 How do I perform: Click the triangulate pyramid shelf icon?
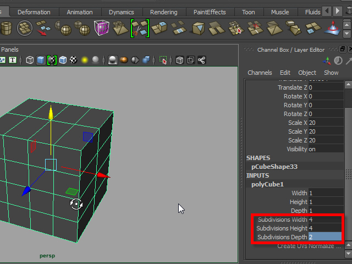point(120,28)
